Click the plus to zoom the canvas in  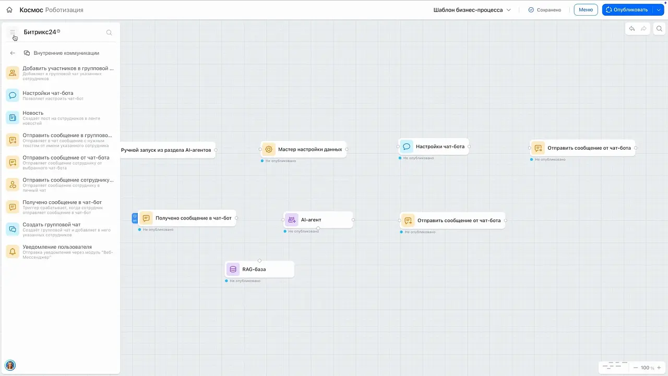[659, 368]
